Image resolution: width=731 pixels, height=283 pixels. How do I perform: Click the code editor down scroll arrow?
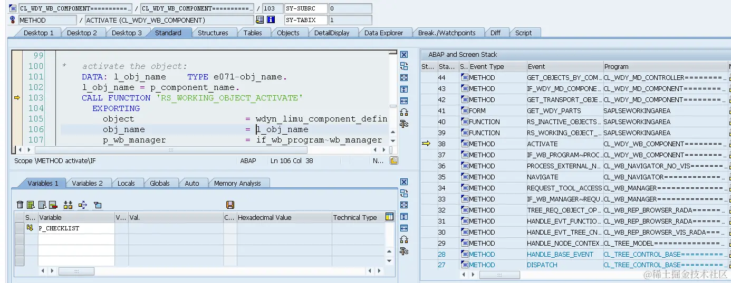pos(392,141)
